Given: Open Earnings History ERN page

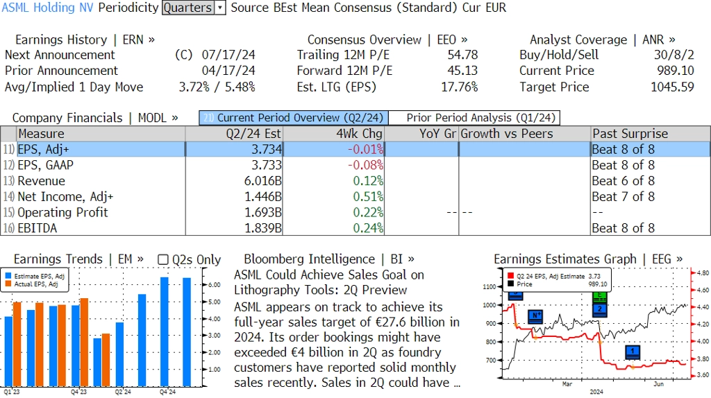Looking at the screenshot, I should click(x=85, y=40).
